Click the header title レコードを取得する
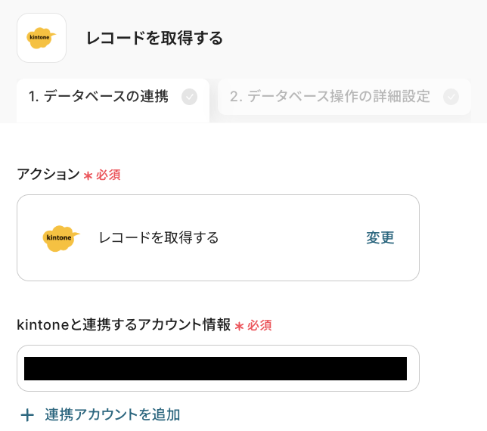The width and height of the screenshot is (487, 431). [x=154, y=38]
